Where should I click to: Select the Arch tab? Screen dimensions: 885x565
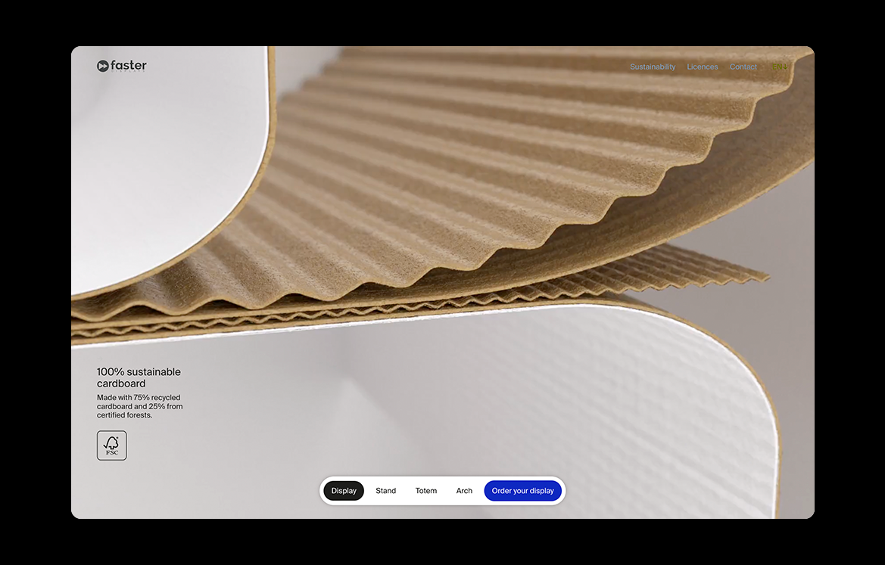tap(464, 491)
